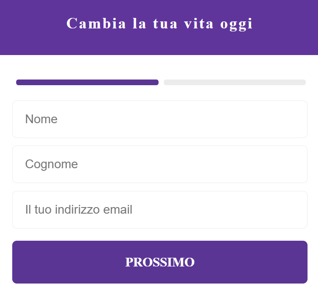This screenshot has height=301, width=318.
Task: Return to first step progress segment
Action: pyautogui.click(x=87, y=82)
